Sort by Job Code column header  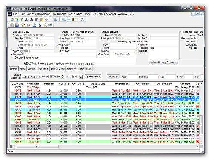[x=18, y=84]
